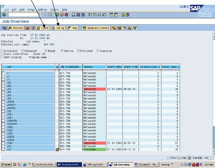Go to Last page icon
Image resolution: width=215 pixels, height=168 pixels.
tap(104, 15)
